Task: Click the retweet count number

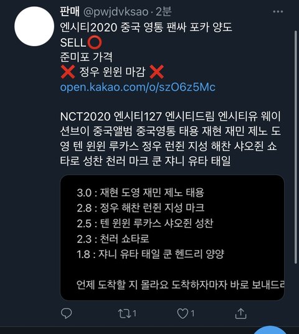Action: pos(135,313)
